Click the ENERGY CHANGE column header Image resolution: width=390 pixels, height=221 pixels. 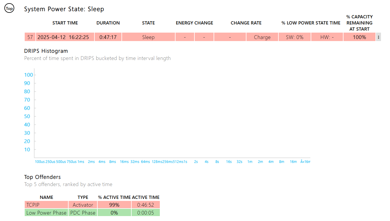click(x=194, y=23)
